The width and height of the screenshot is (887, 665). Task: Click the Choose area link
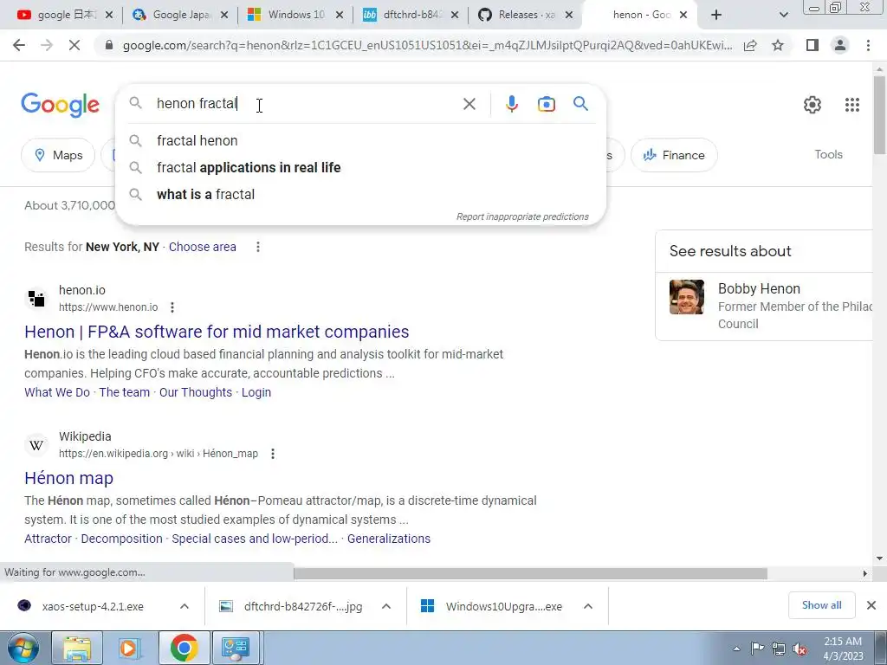pos(203,247)
